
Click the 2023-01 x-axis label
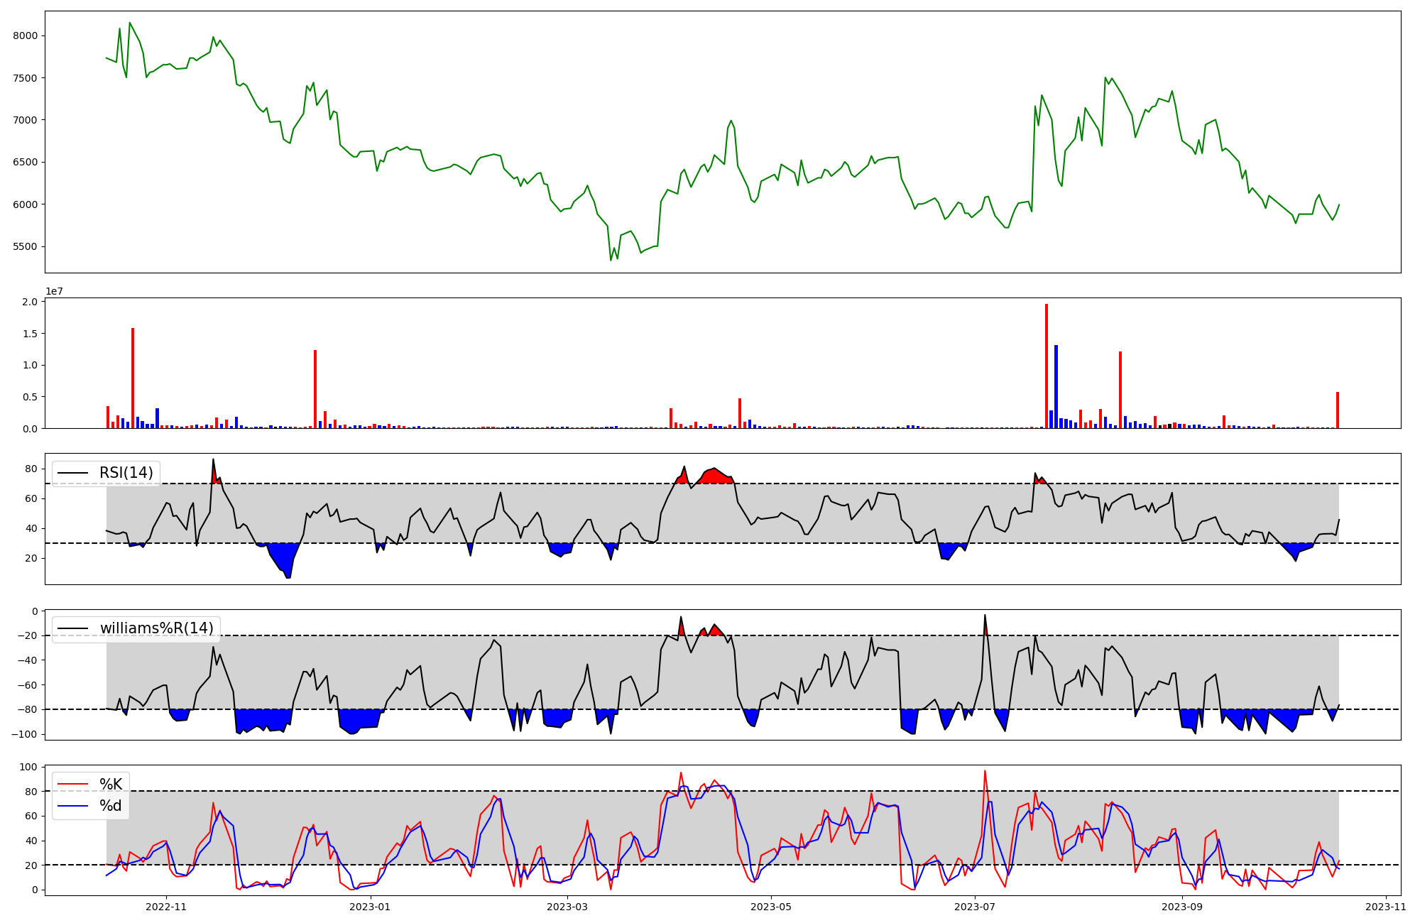point(370,907)
